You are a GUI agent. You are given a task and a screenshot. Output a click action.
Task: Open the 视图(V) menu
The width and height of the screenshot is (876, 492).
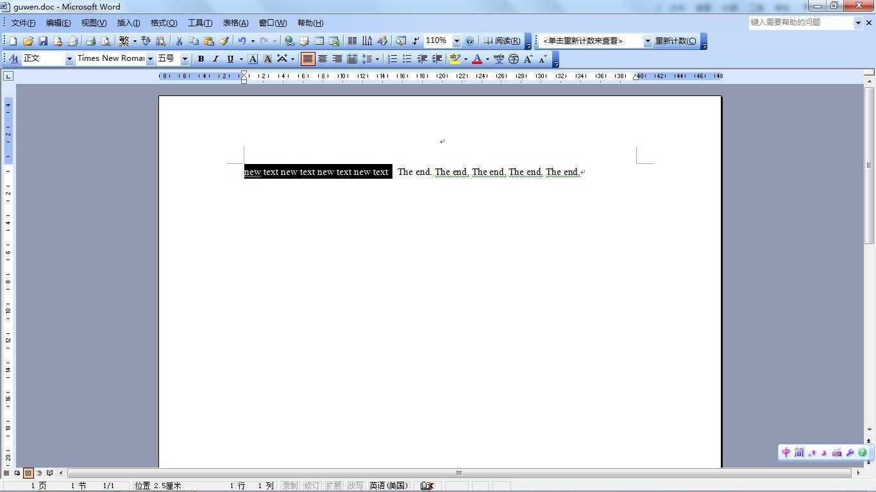[x=94, y=23]
